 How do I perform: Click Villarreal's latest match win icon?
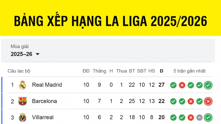point(208,117)
